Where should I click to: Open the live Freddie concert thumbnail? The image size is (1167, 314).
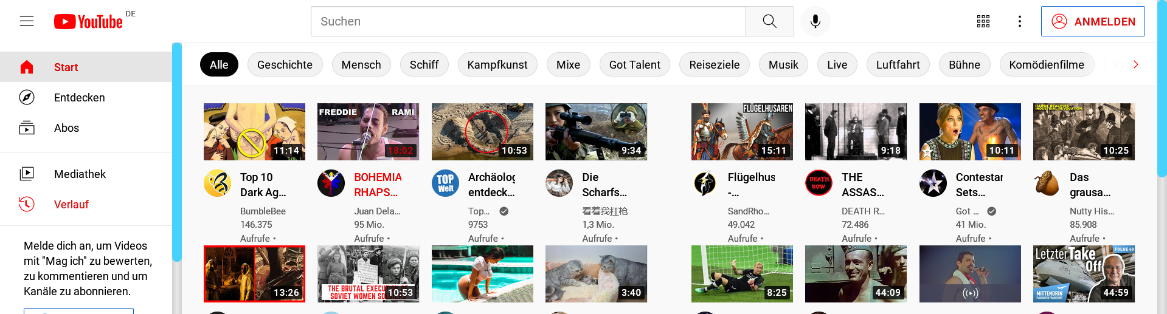coord(970,274)
